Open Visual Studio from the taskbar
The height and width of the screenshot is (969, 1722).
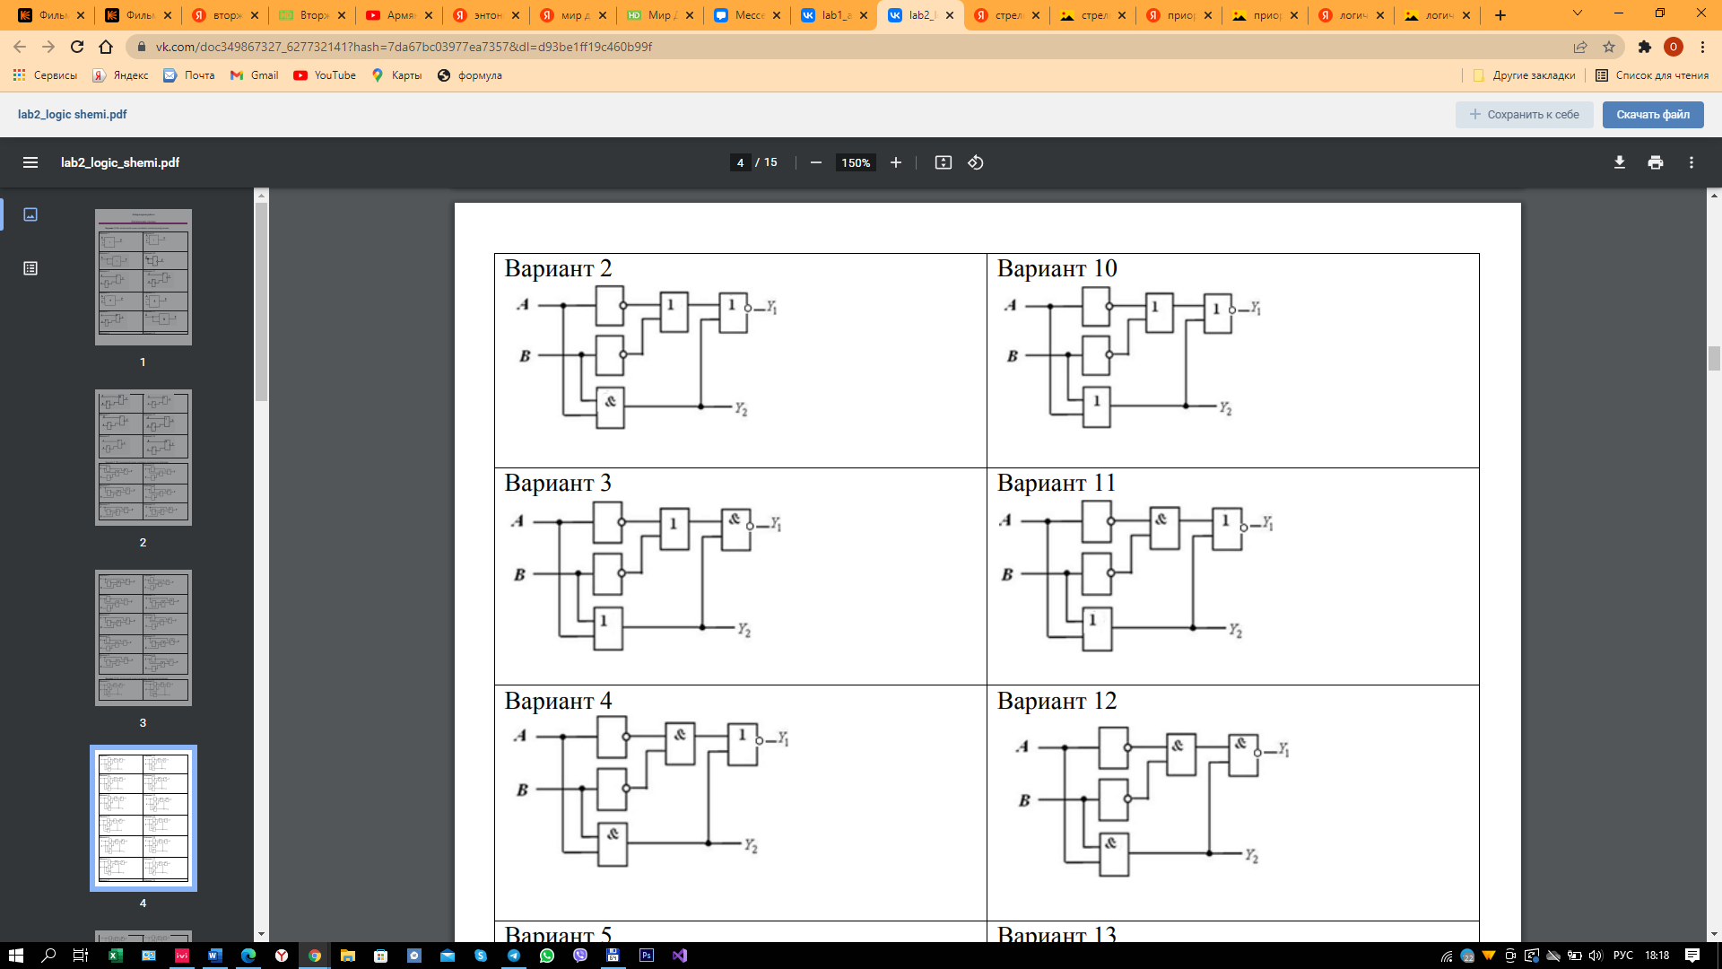(x=680, y=956)
